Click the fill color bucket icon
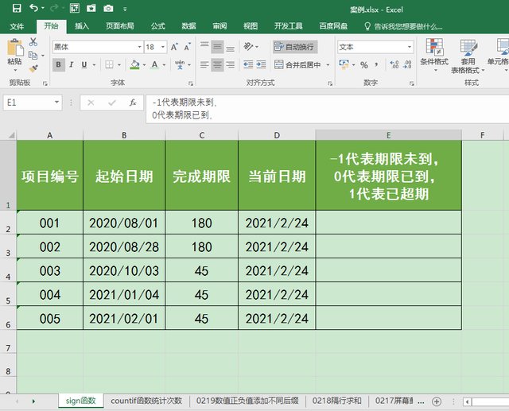This screenshot has width=509, height=411. (134, 64)
